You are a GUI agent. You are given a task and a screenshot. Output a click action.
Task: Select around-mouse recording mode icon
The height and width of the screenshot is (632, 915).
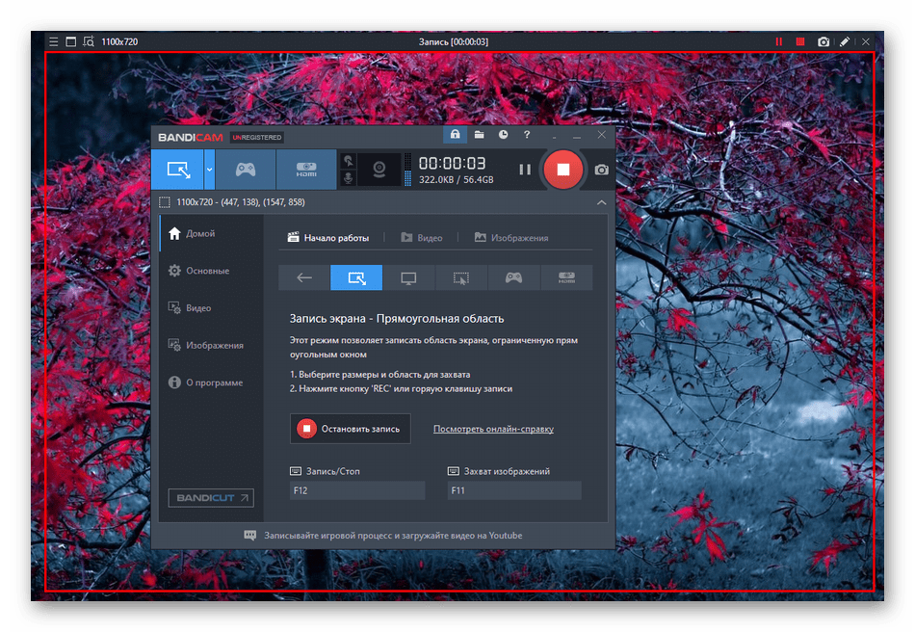pos(461,277)
